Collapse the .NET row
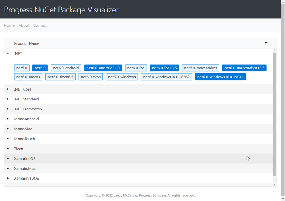The image size is (285, 201). (8, 53)
